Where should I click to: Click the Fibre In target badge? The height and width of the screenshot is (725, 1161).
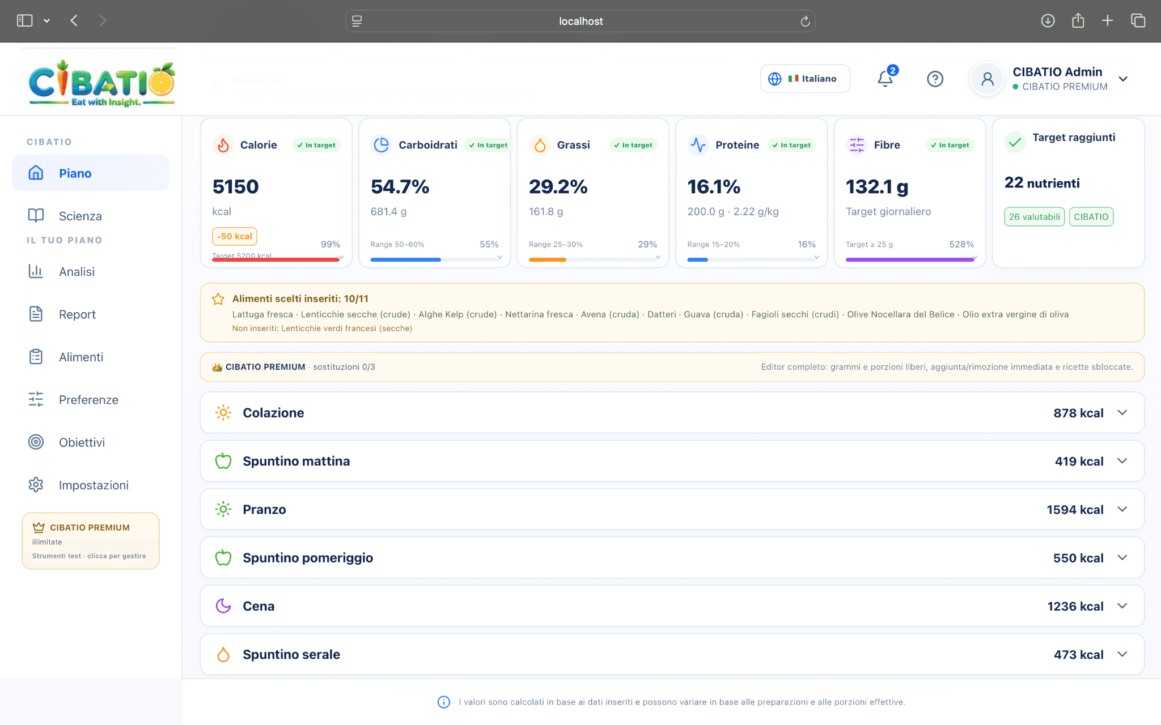tap(950, 145)
